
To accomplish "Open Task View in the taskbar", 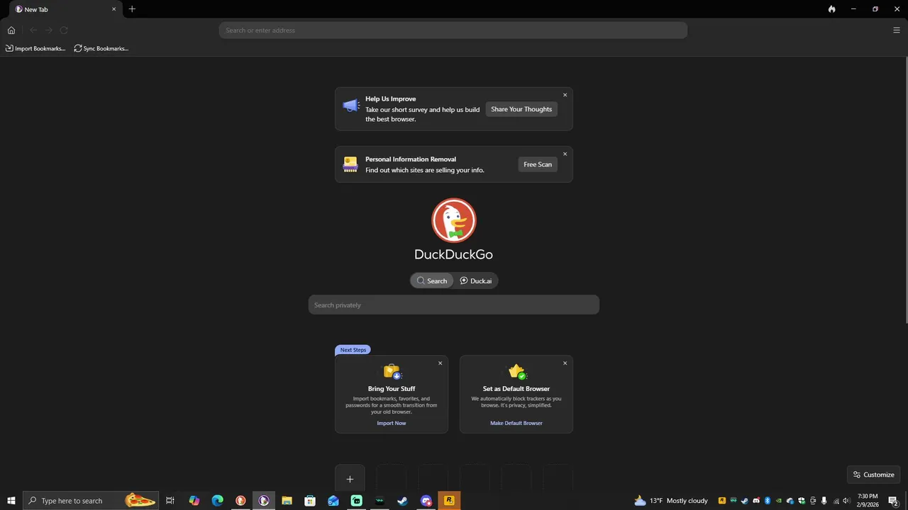I will coord(170,501).
